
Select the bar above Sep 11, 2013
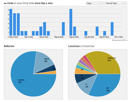point(41,31)
